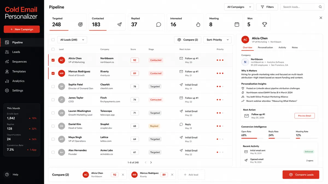Click the Open Rate progress bar

[x=252, y=138]
